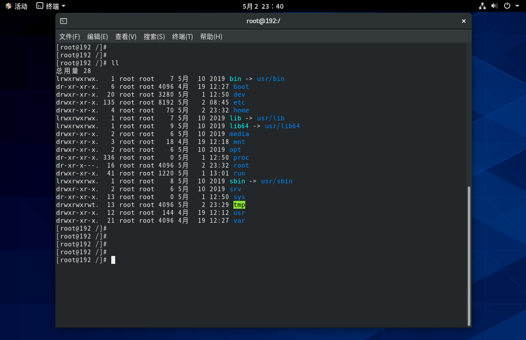Image resolution: width=526 pixels, height=340 pixels.
Task: Close the root@192 terminal window
Action: [464, 21]
